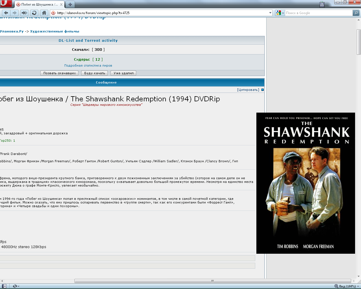Click into the Поиск в Google search field
The width and height of the screenshot is (361, 289).
319,13
